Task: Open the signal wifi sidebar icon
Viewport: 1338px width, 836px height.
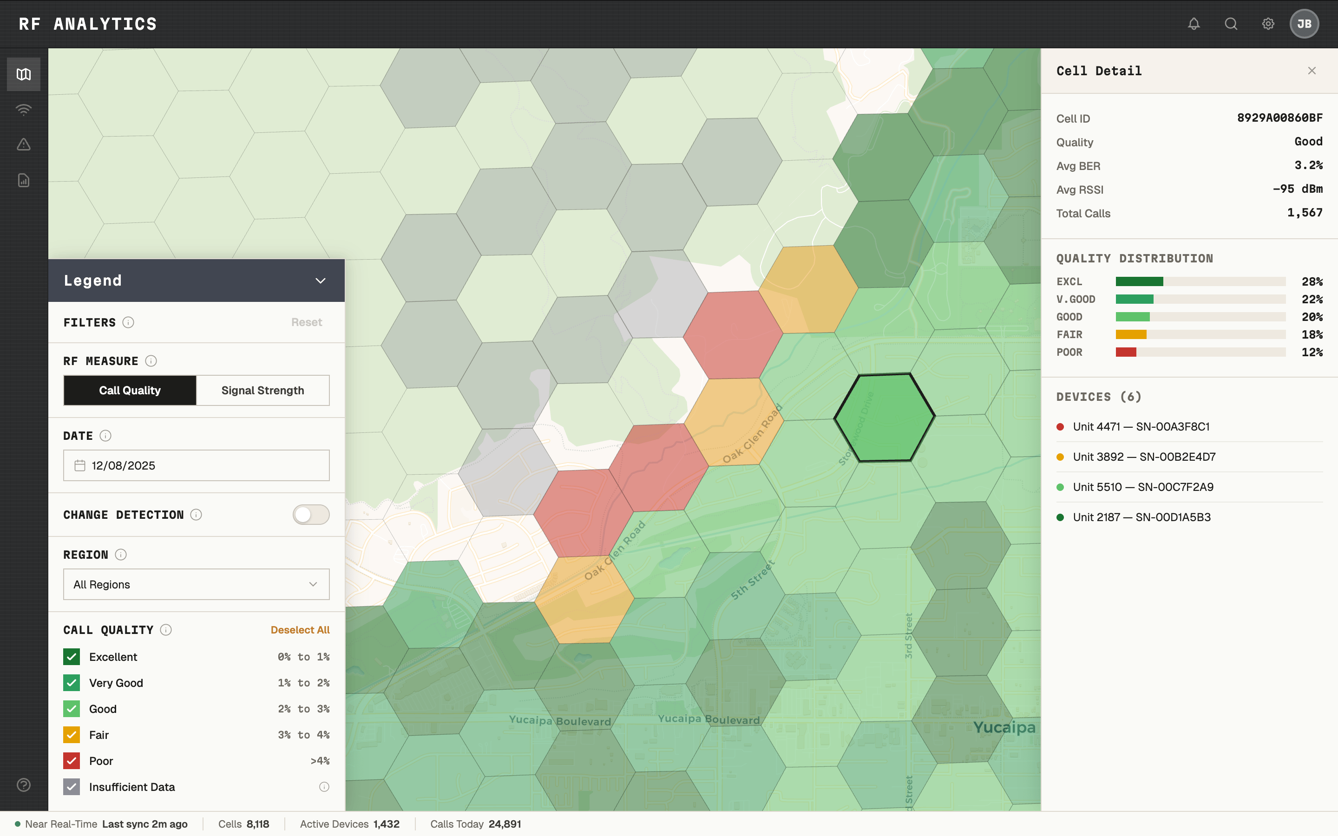Action: click(x=23, y=110)
